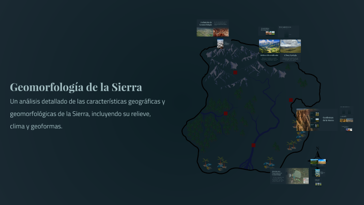The width and height of the screenshot is (364, 205).
Task: Open the Relación entre Departamentos y Geomorfología slide
Action: [x=290, y=176]
